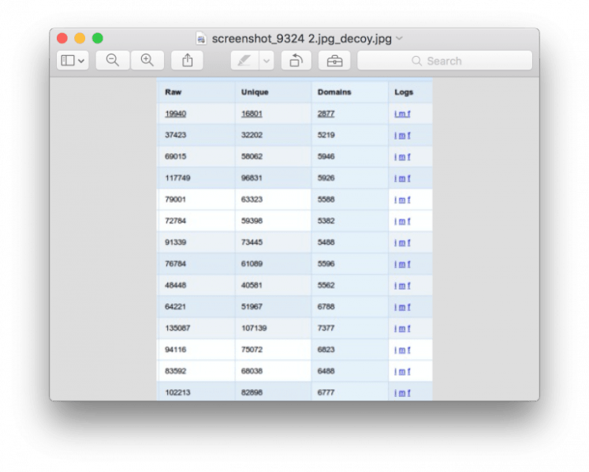Click the Logs column header
589x472 pixels.
pos(403,92)
